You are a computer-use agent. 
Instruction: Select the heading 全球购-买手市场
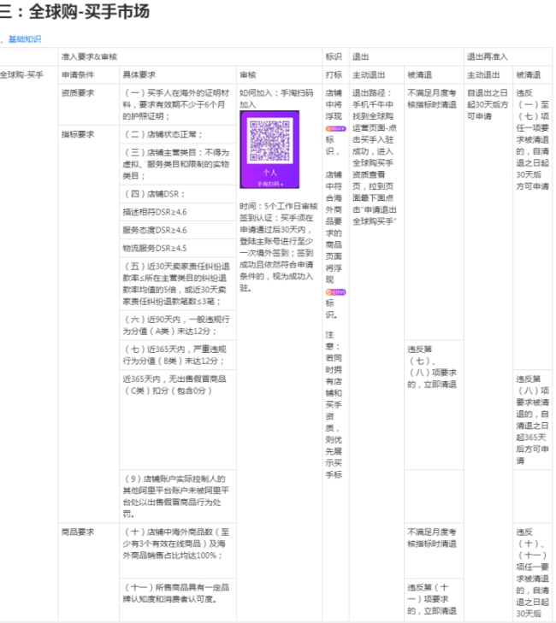pyautogui.click(x=89, y=11)
